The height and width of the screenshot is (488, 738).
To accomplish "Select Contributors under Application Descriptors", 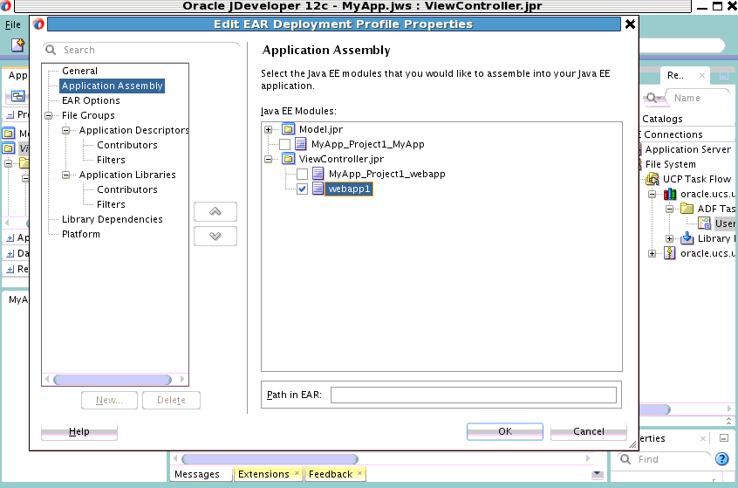I will click(127, 145).
